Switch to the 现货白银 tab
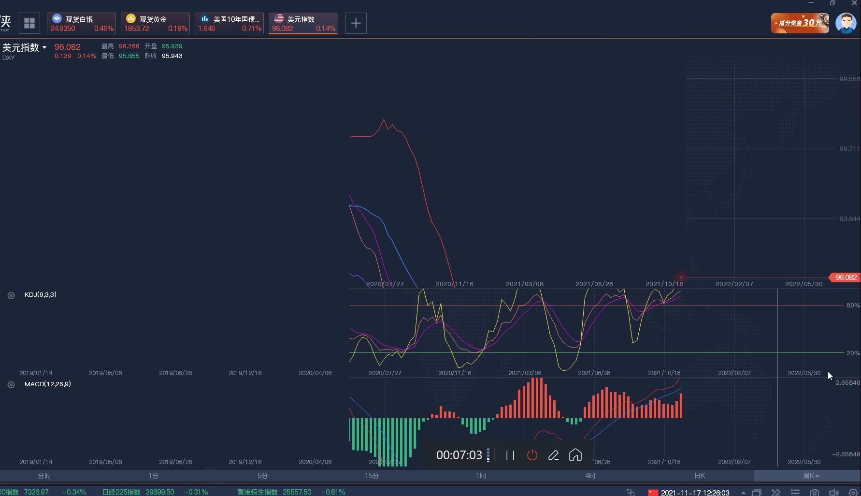This screenshot has height=496, width=861. [81, 23]
